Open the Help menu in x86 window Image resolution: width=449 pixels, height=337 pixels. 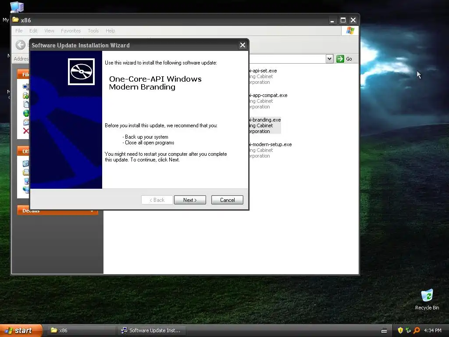click(x=110, y=31)
